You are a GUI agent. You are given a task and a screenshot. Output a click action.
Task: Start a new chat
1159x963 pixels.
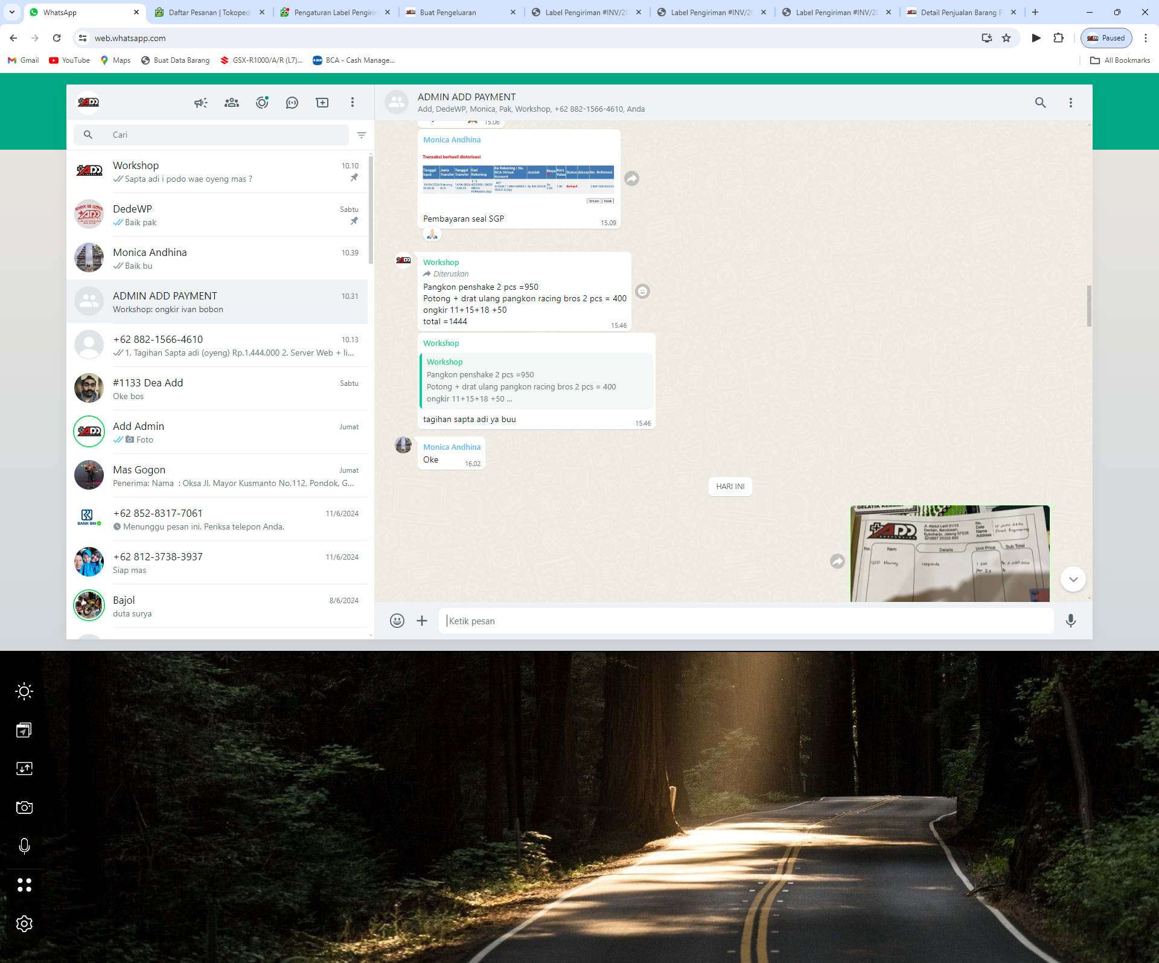click(322, 103)
